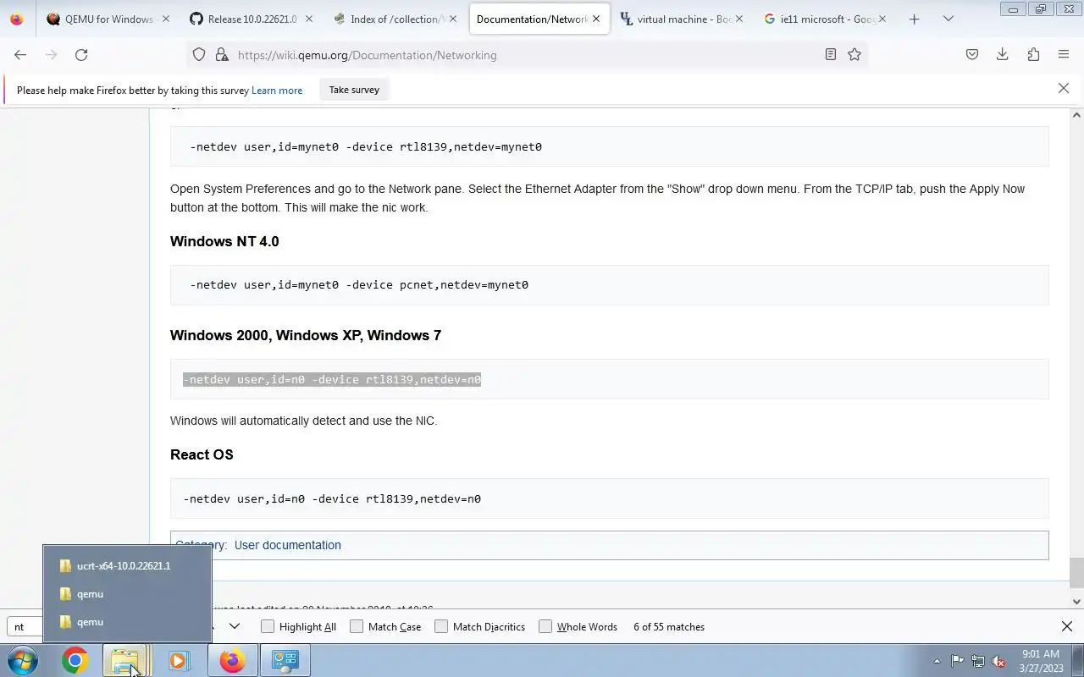Image resolution: width=1084 pixels, height=677 pixels.
Task: Open Firefox View at the tab strip start
Action: click(x=17, y=19)
